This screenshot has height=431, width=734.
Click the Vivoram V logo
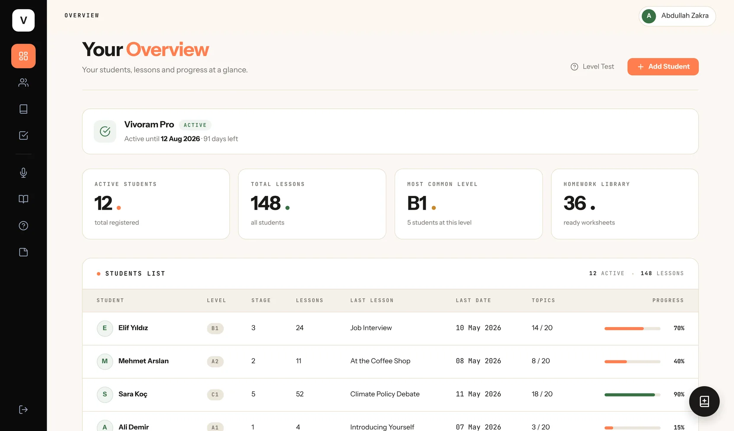(23, 20)
